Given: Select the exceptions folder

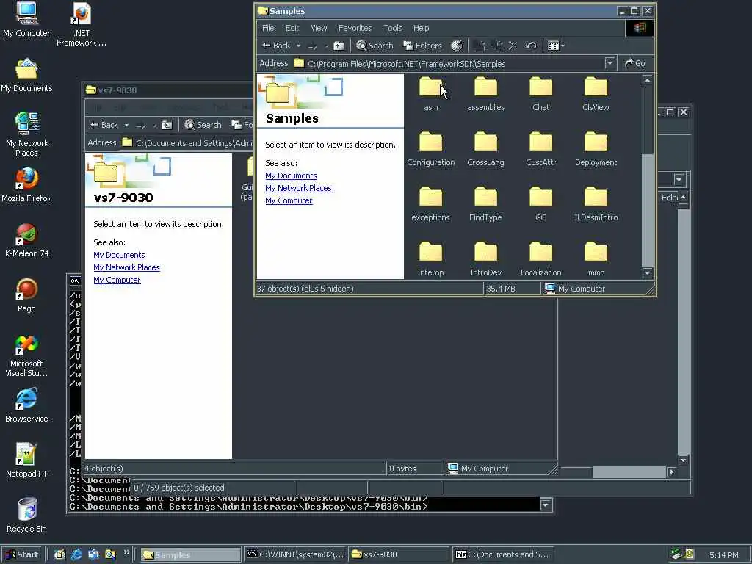Looking at the screenshot, I should point(430,204).
